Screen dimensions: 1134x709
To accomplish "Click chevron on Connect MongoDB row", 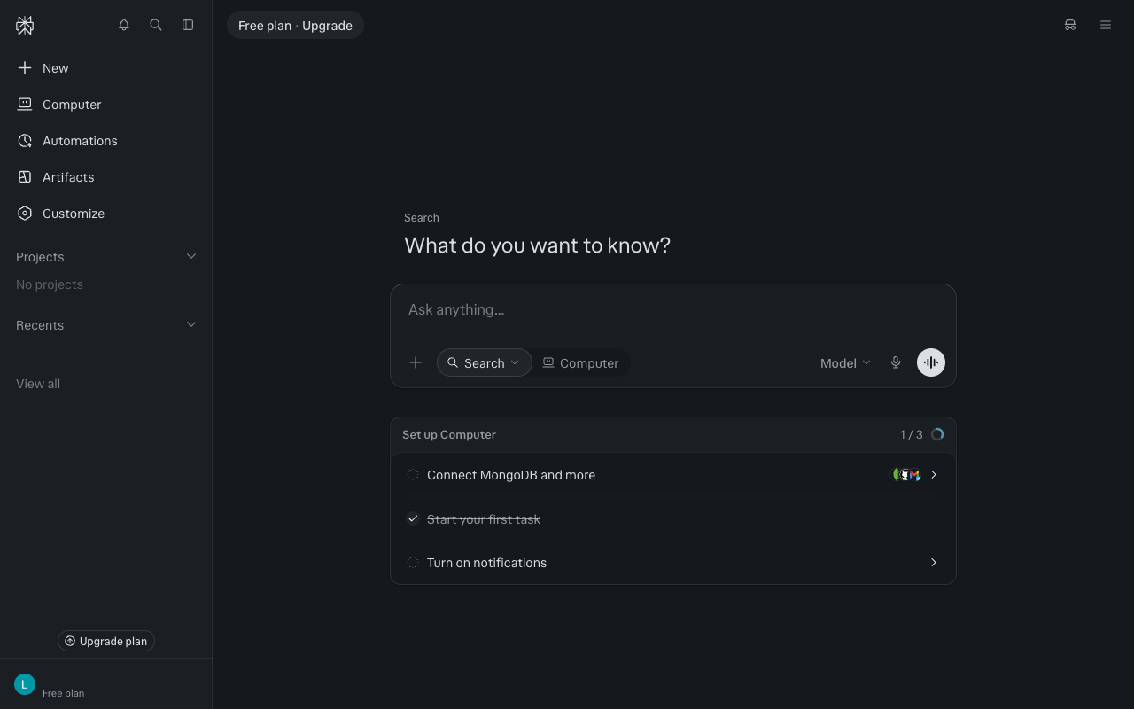I will pyautogui.click(x=934, y=475).
